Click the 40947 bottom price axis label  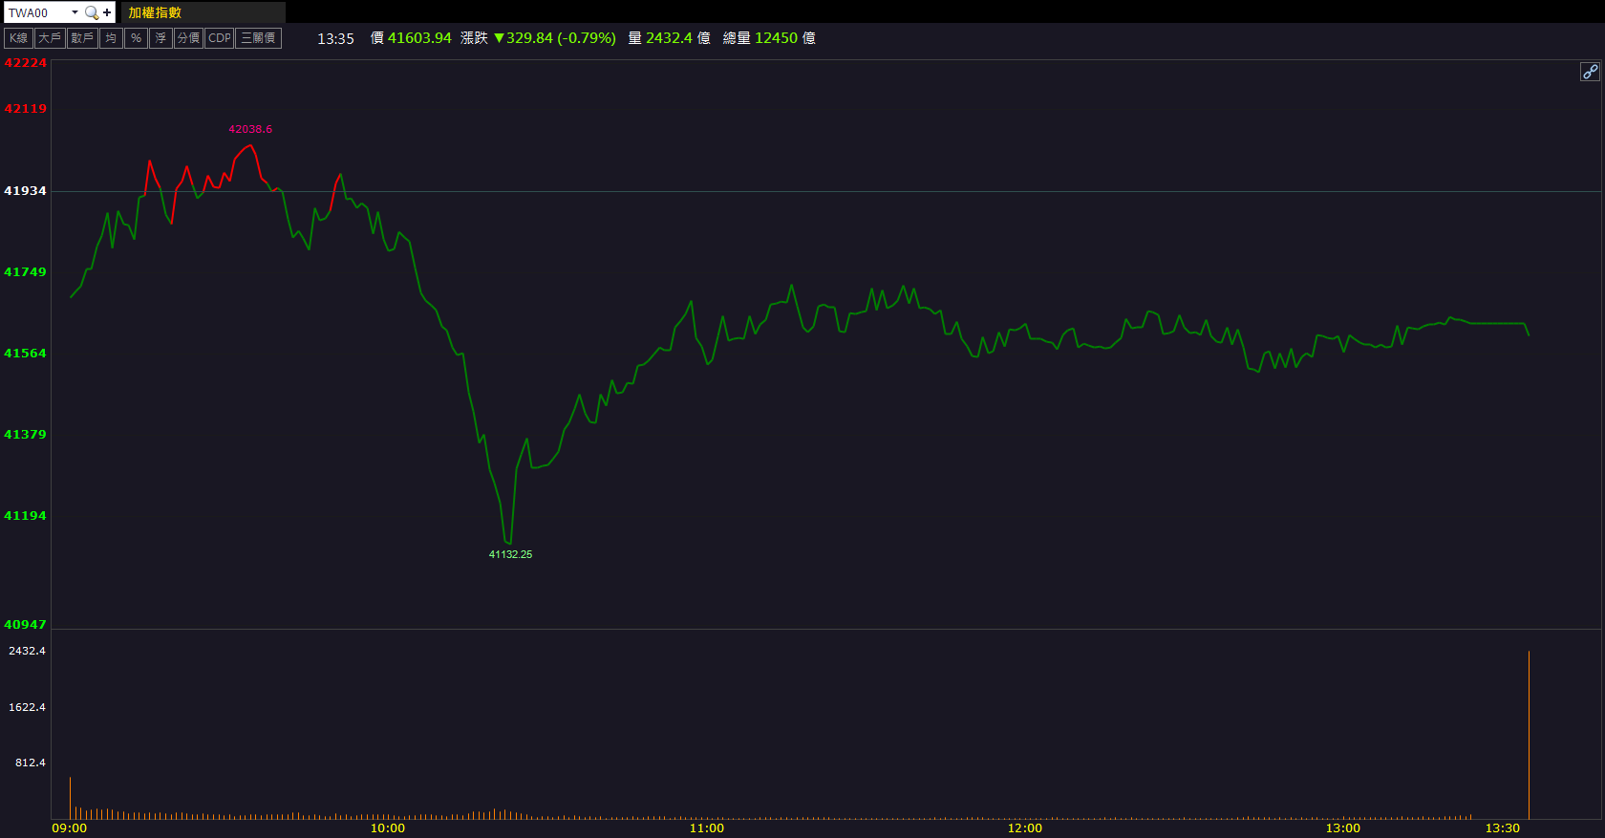tap(25, 625)
